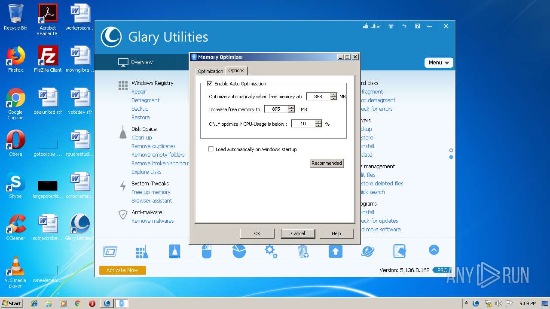Open the registry cleaner icon with broom
550x309 pixels.
(142, 251)
